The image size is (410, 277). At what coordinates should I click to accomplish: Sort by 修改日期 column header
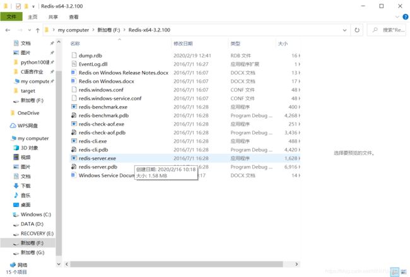pos(183,44)
